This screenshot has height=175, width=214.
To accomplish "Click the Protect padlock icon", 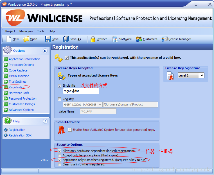I will (x=93, y=39).
